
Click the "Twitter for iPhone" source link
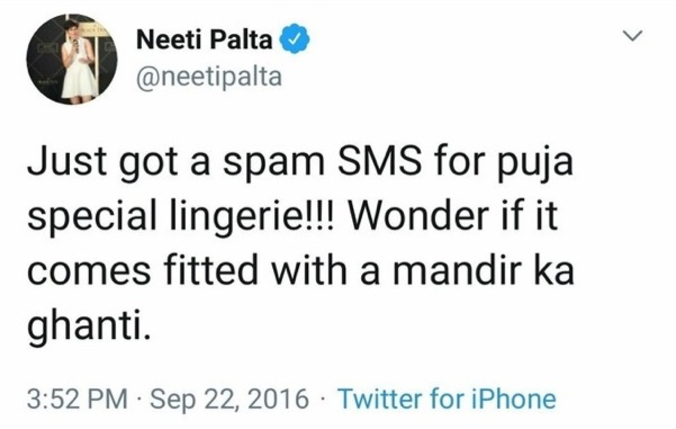pos(446,399)
